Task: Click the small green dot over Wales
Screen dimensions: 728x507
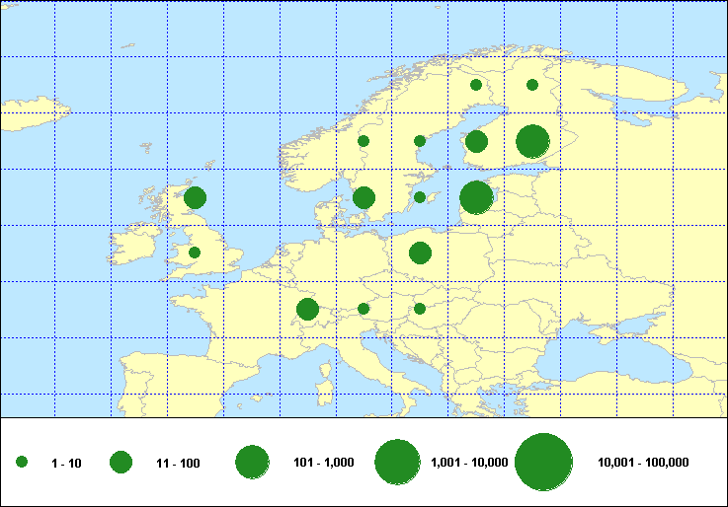Action: [x=195, y=253]
